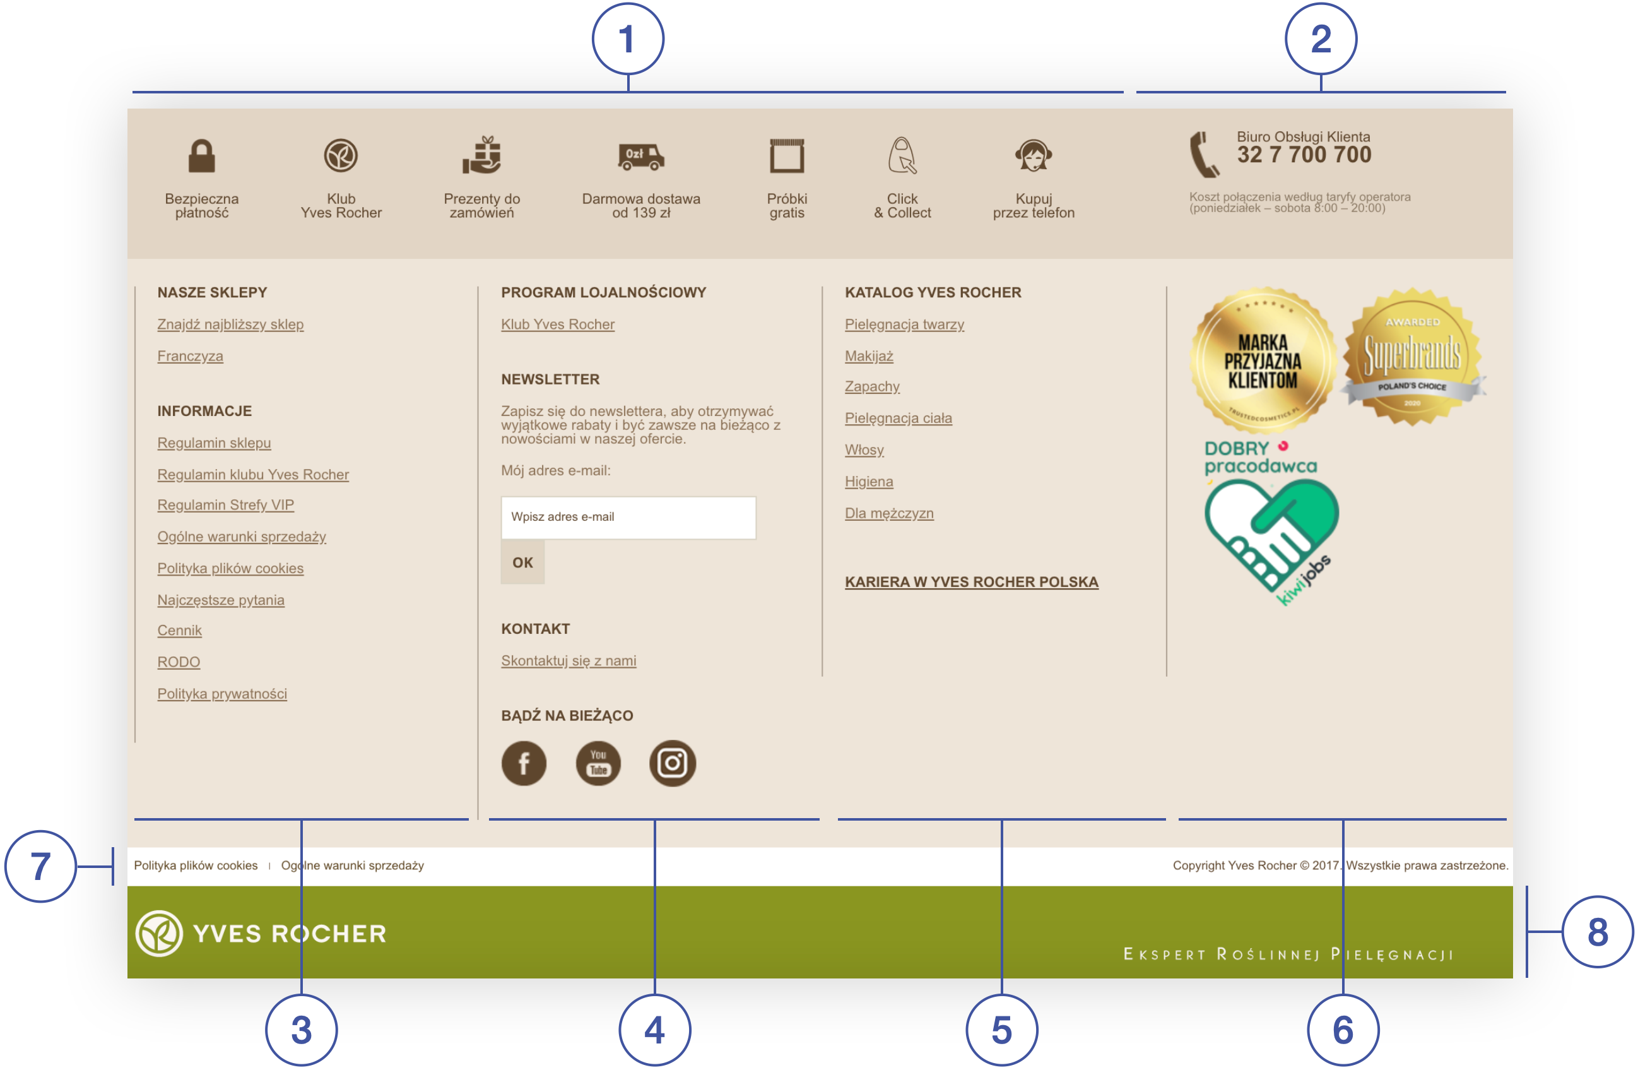Open Polityka prywatności link
The width and height of the screenshot is (1638, 1070).
tap(221, 693)
